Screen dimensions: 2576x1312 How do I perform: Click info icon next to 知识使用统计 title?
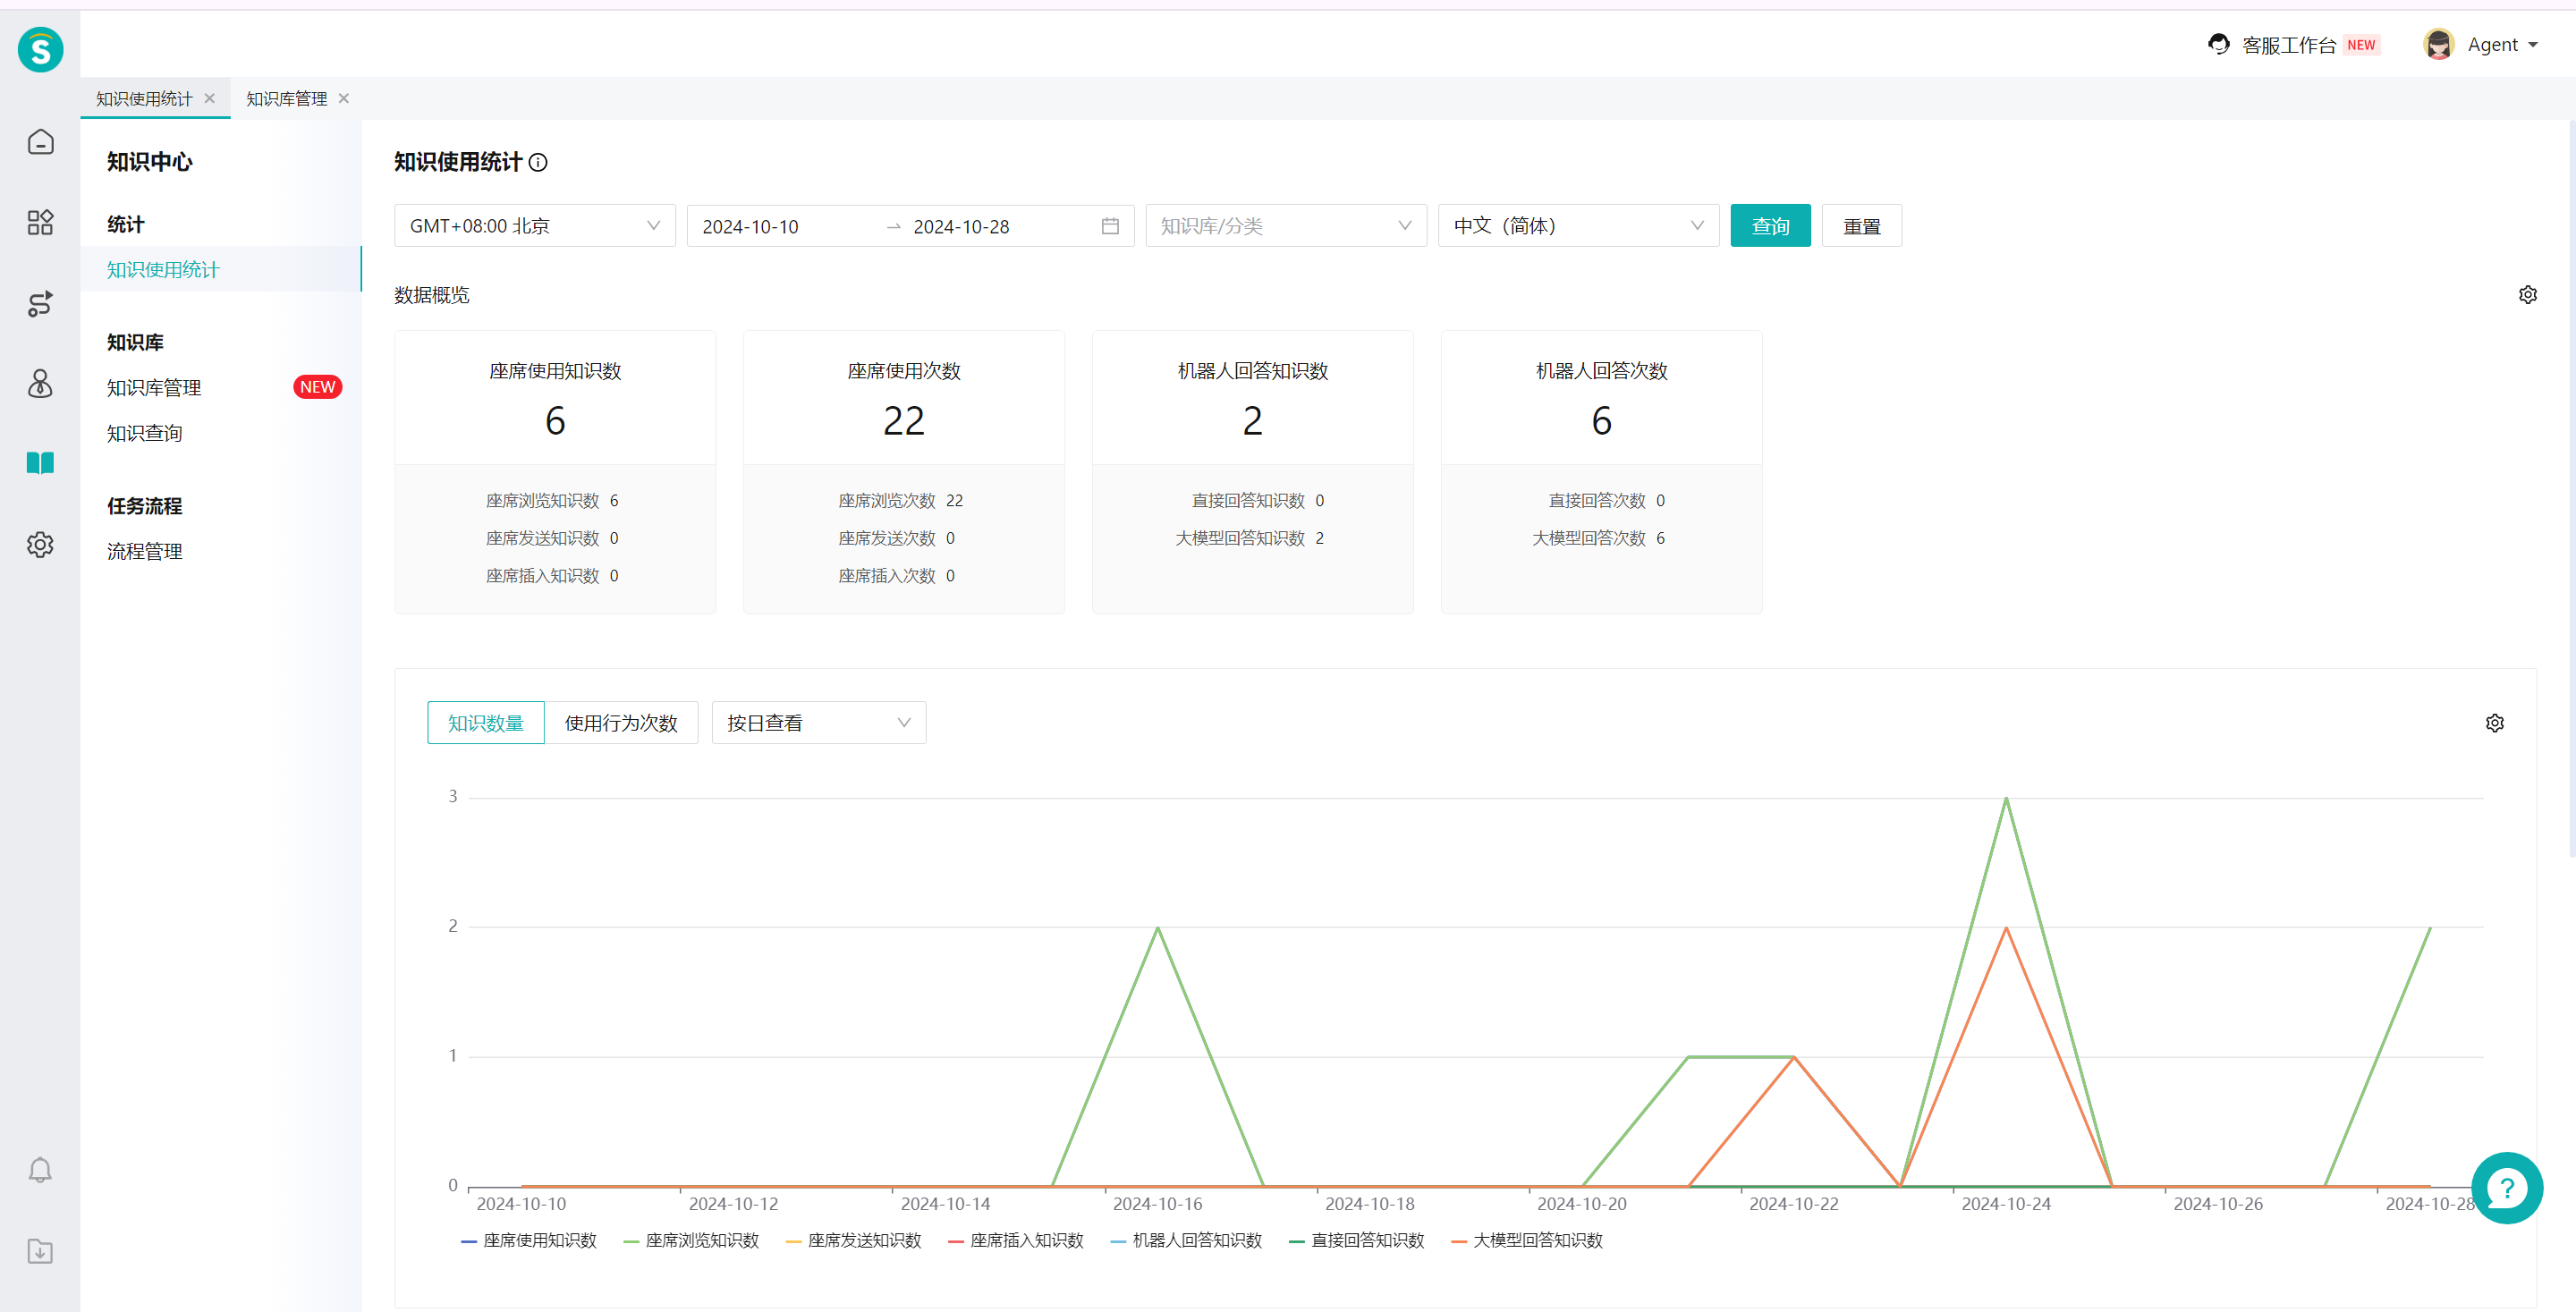(538, 162)
